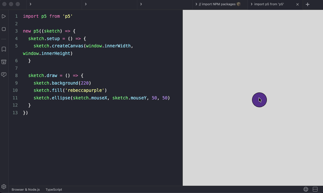Open the "Browser & Node.js" environment selector

(26, 190)
